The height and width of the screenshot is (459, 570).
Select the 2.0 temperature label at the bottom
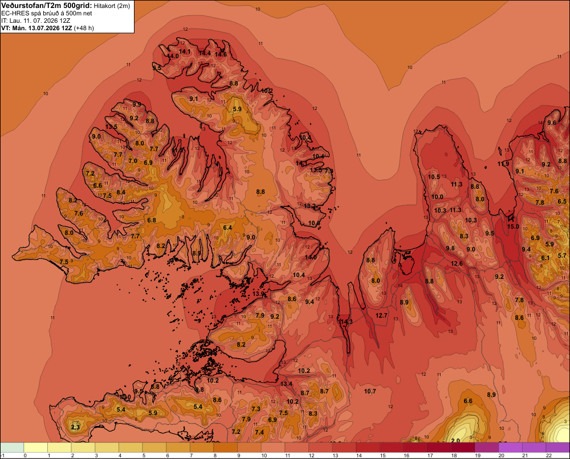[455, 440]
